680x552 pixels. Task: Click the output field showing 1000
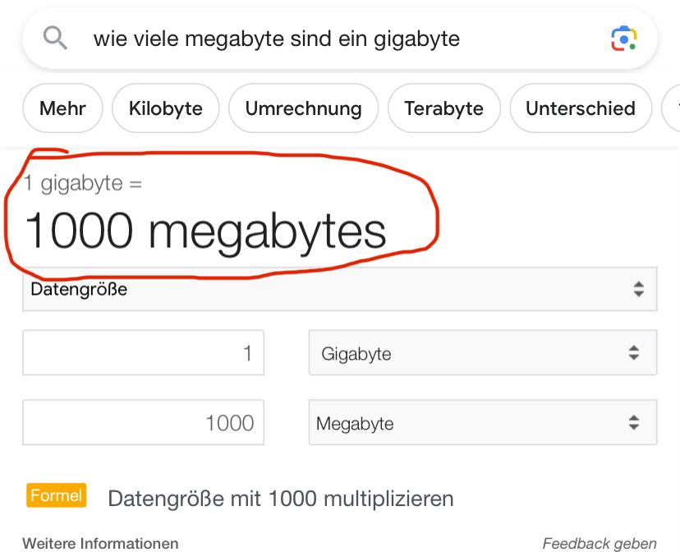coord(143,423)
